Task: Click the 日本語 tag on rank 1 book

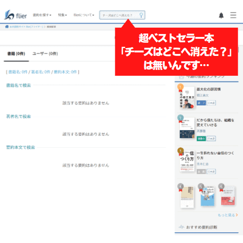Action: click(211, 103)
